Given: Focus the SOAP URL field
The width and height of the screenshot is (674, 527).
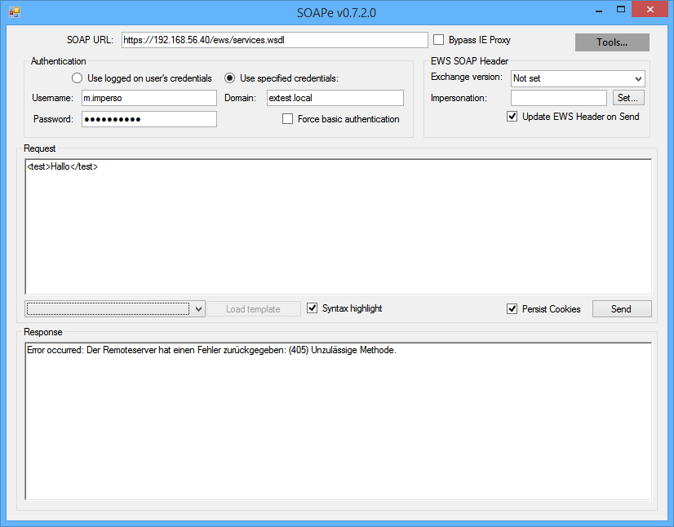Looking at the screenshot, I should click(x=275, y=40).
